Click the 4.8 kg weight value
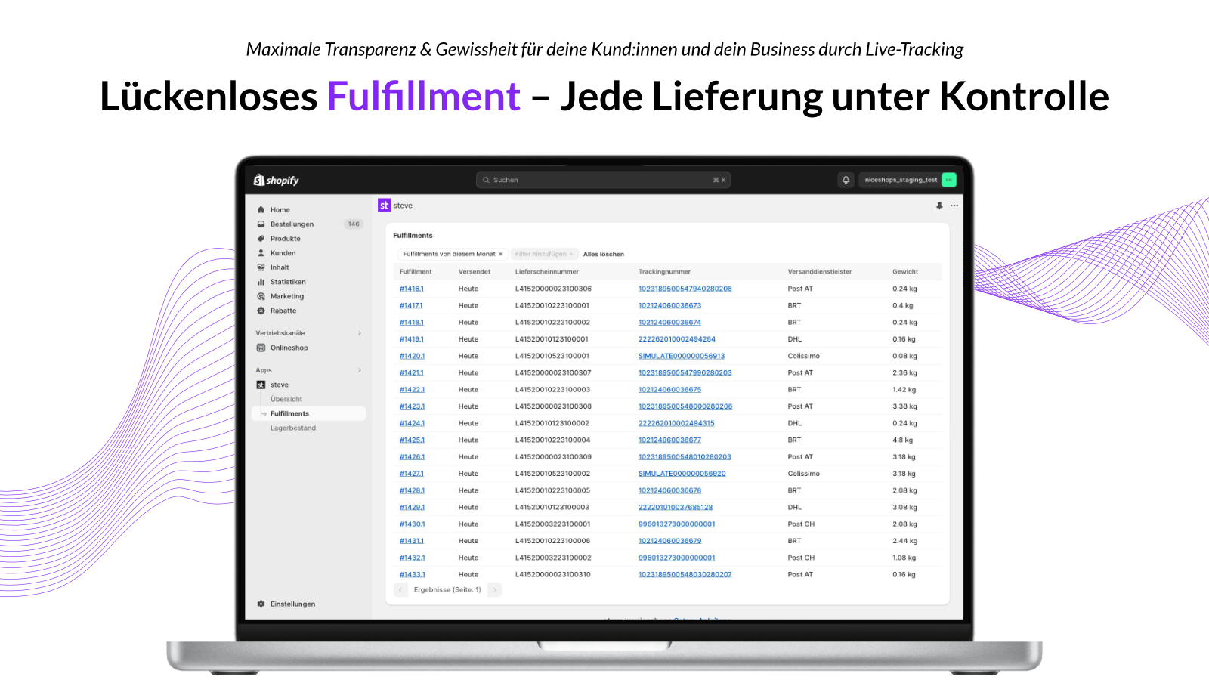Screen dimensions: 1209x680 (903, 440)
